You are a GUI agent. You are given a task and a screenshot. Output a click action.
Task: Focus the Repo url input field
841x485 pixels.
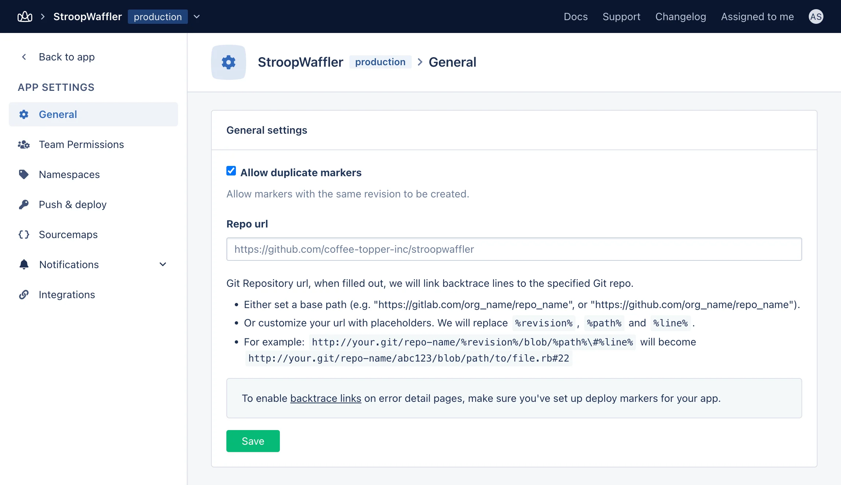pos(514,249)
